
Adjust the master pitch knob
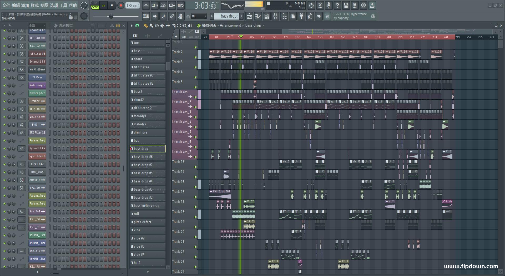(x=84, y=16)
